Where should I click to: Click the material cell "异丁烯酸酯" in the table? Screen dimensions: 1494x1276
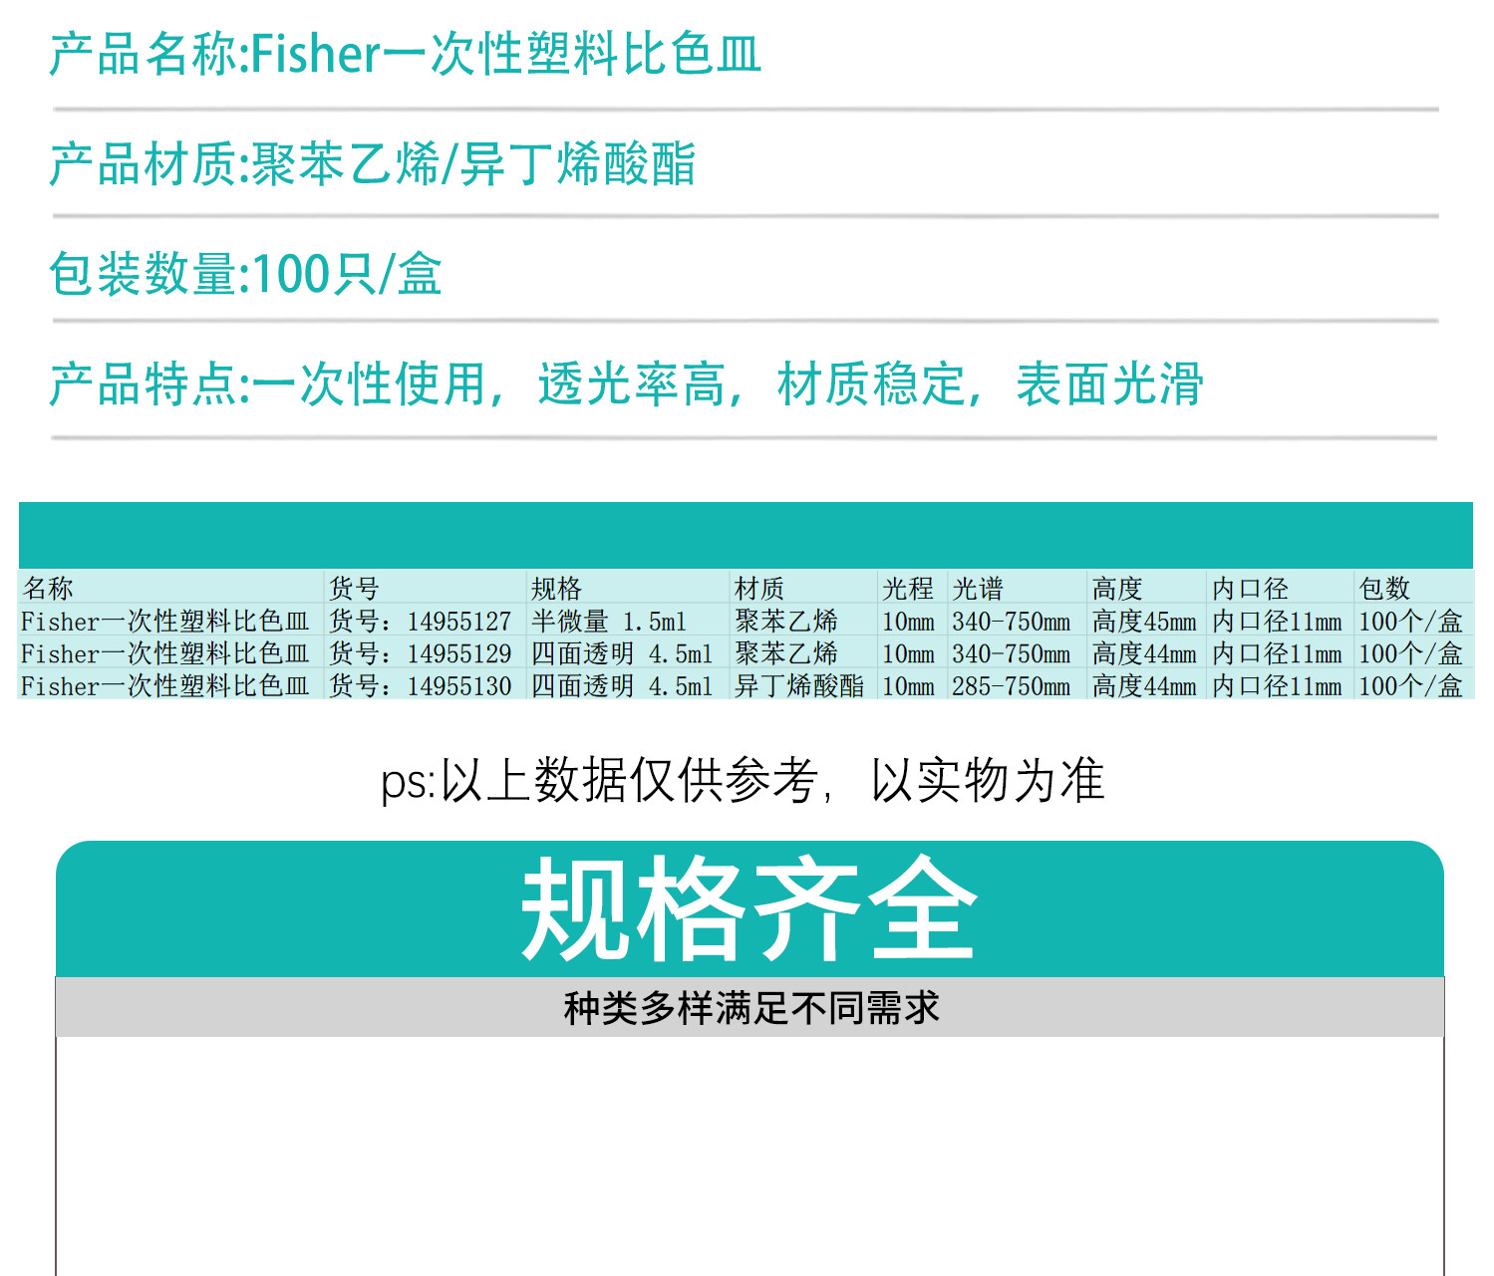click(x=799, y=685)
